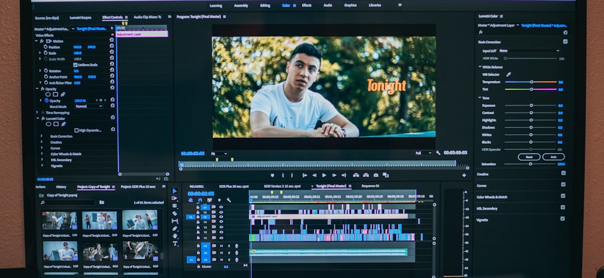
Task: Click Reset button in Tone section
Action: [x=529, y=157]
